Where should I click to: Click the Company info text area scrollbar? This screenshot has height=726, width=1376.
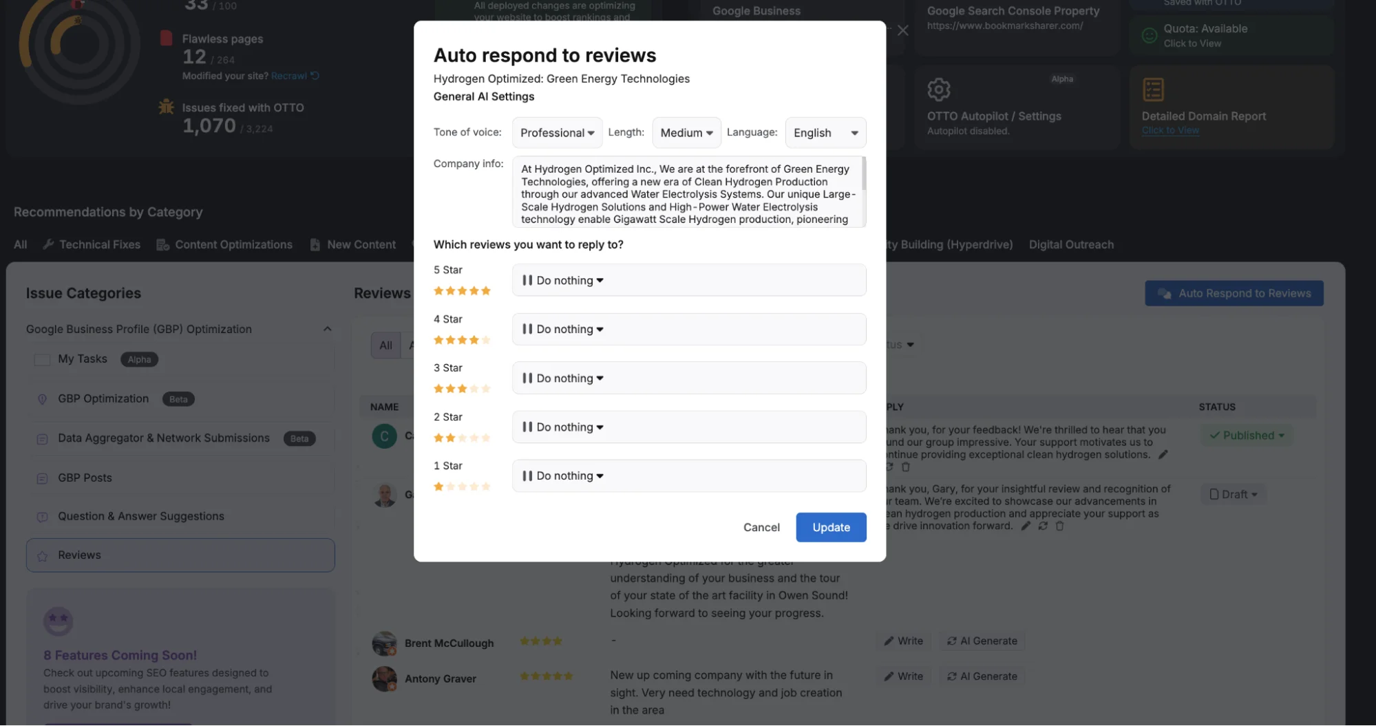click(863, 174)
